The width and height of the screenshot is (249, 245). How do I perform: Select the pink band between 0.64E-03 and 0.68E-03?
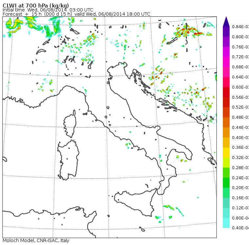226,72
